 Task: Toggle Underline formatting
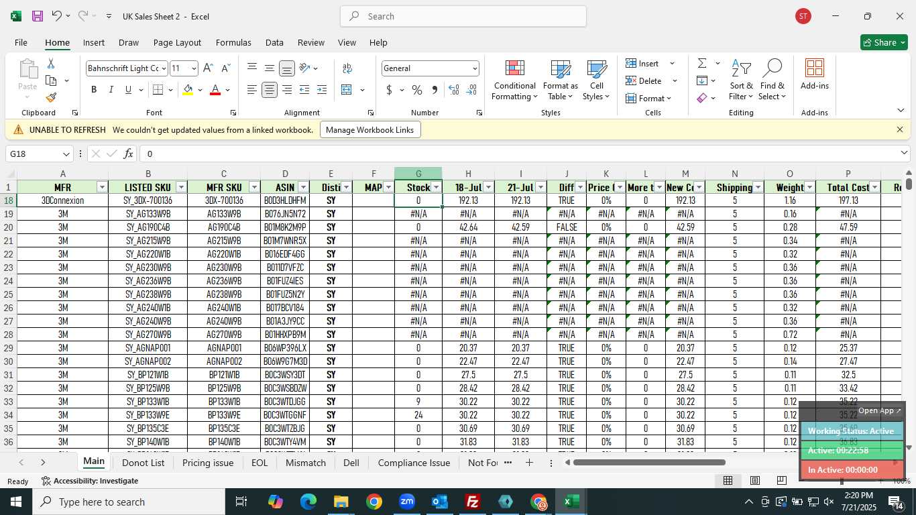pyautogui.click(x=128, y=90)
